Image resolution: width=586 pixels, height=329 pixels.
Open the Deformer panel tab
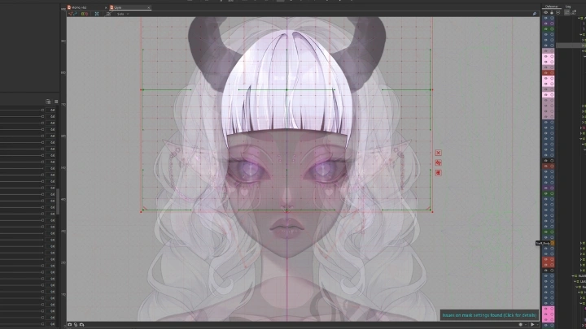(551, 6)
